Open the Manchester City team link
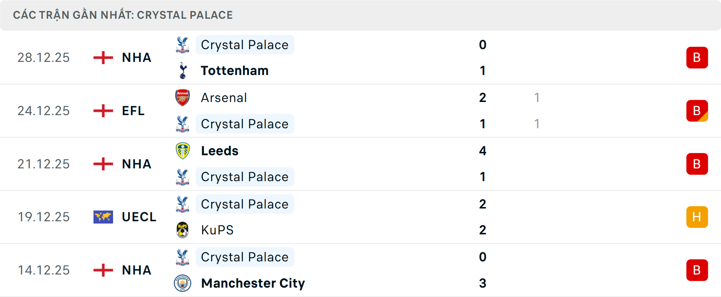721x297 pixels. click(x=253, y=283)
